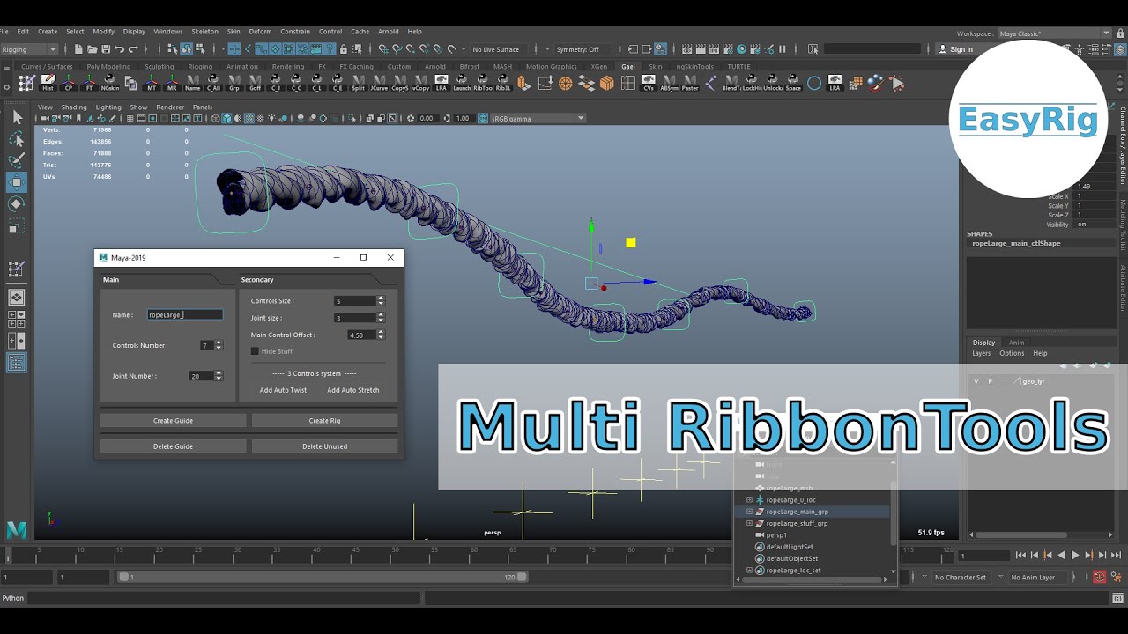
Task: Open the No Character Set dropdown
Action: click(961, 578)
